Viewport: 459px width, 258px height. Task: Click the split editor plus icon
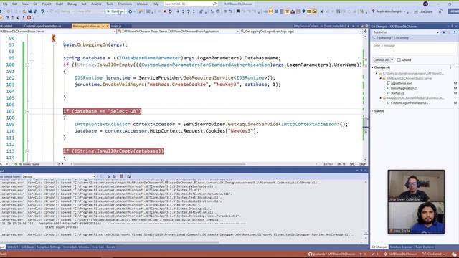[x=365, y=32]
